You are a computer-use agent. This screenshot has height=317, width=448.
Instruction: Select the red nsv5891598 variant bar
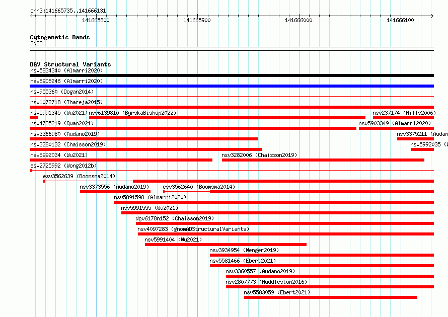(x=274, y=202)
